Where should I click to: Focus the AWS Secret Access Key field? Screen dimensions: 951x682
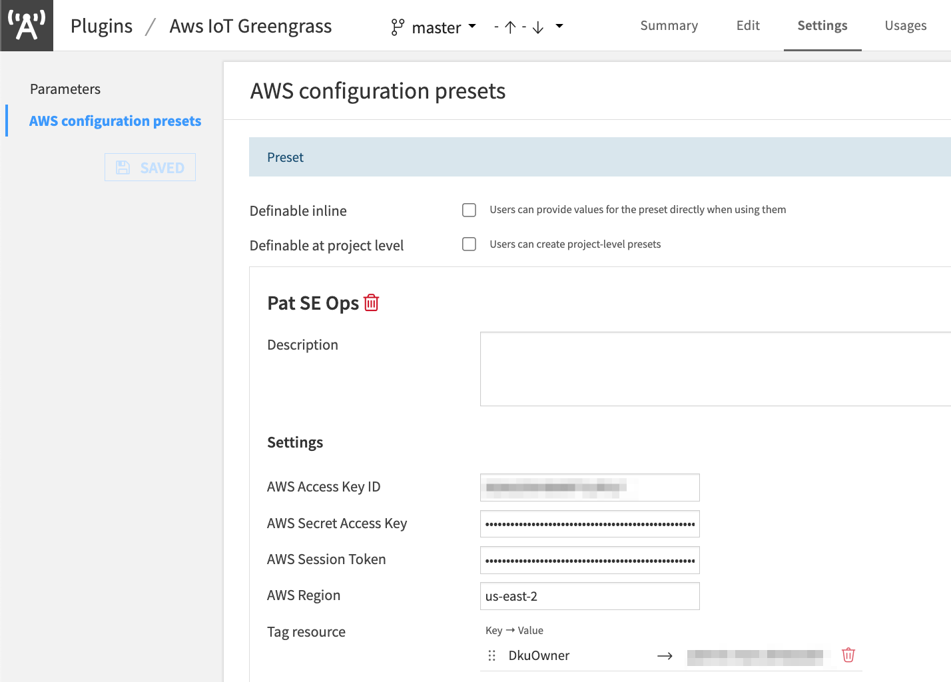589,524
